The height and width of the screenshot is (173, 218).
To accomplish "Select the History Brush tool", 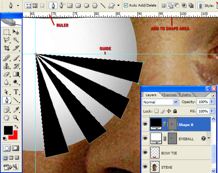I will (16, 66).
